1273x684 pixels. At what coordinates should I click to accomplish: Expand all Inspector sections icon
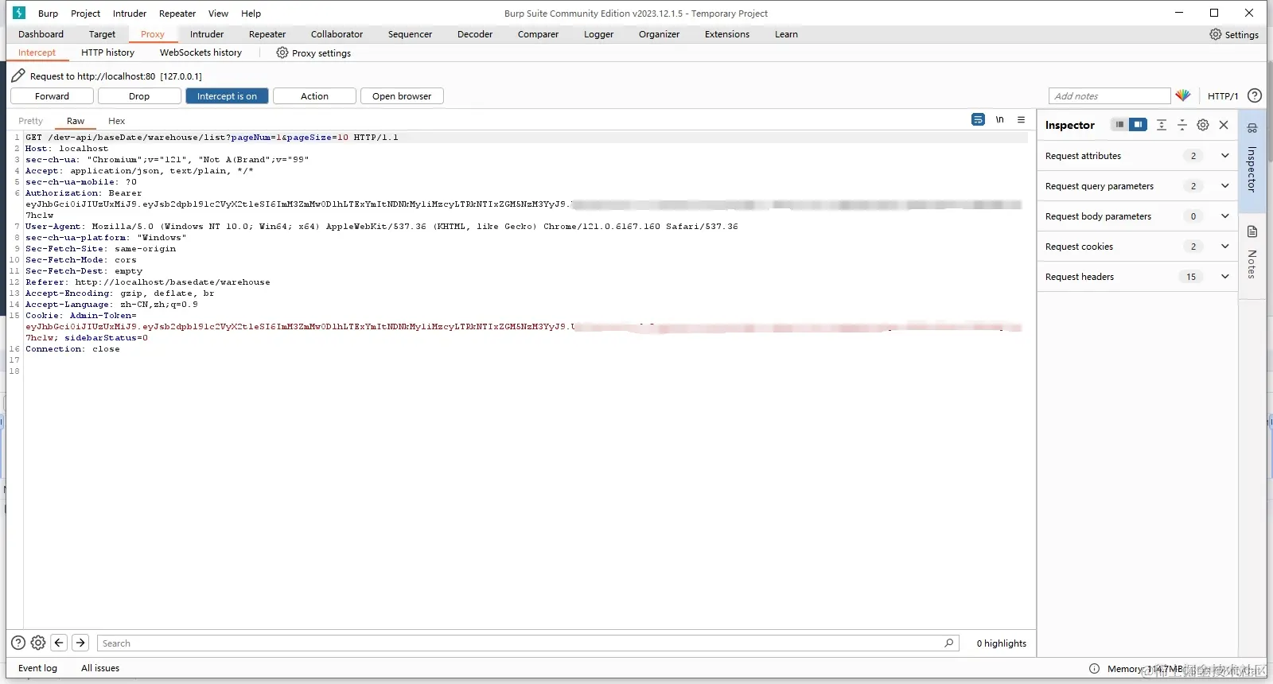[x=1162, y=125]
